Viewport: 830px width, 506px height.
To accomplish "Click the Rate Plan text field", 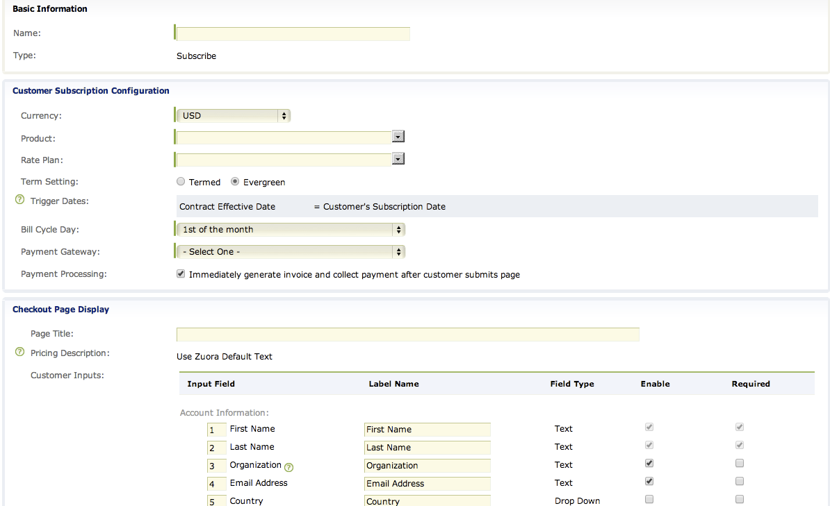I will [x=284, y=160].
